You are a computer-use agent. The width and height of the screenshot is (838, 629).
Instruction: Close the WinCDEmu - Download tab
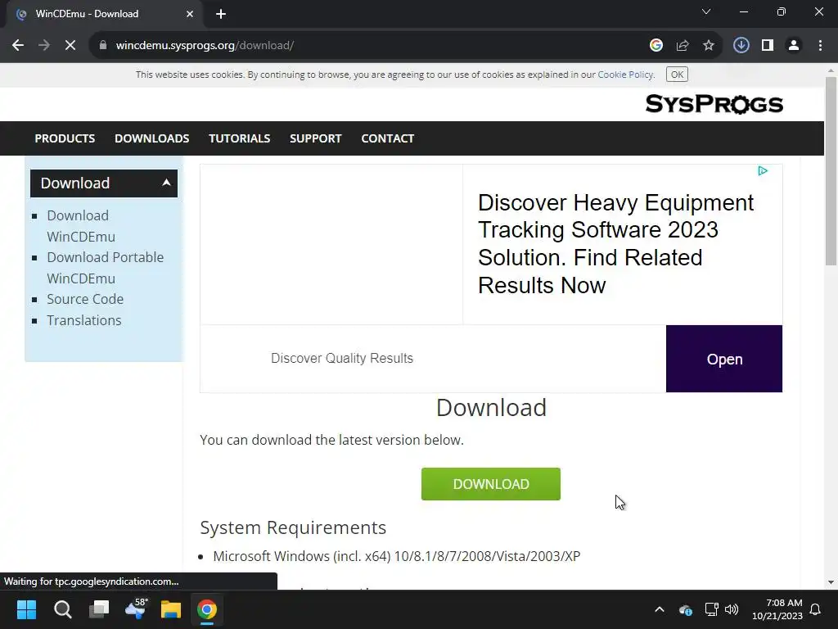tap(190, 14)
